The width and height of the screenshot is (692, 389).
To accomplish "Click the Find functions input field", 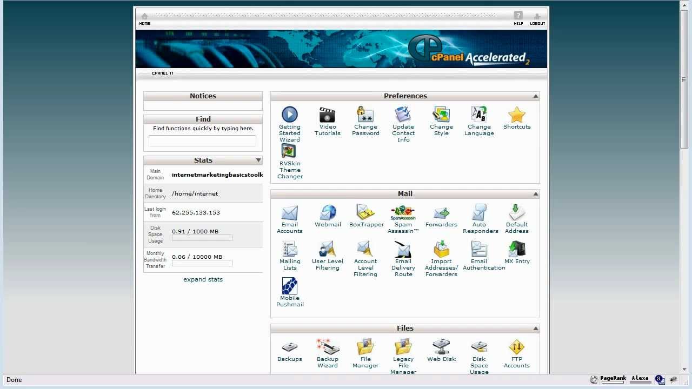I will click(x=202, y=141).
